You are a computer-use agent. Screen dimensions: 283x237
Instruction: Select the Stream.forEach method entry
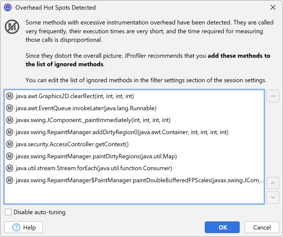pos(94,168)
